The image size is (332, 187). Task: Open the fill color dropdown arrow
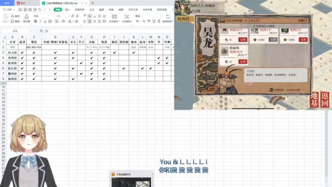tap(66, 22)
